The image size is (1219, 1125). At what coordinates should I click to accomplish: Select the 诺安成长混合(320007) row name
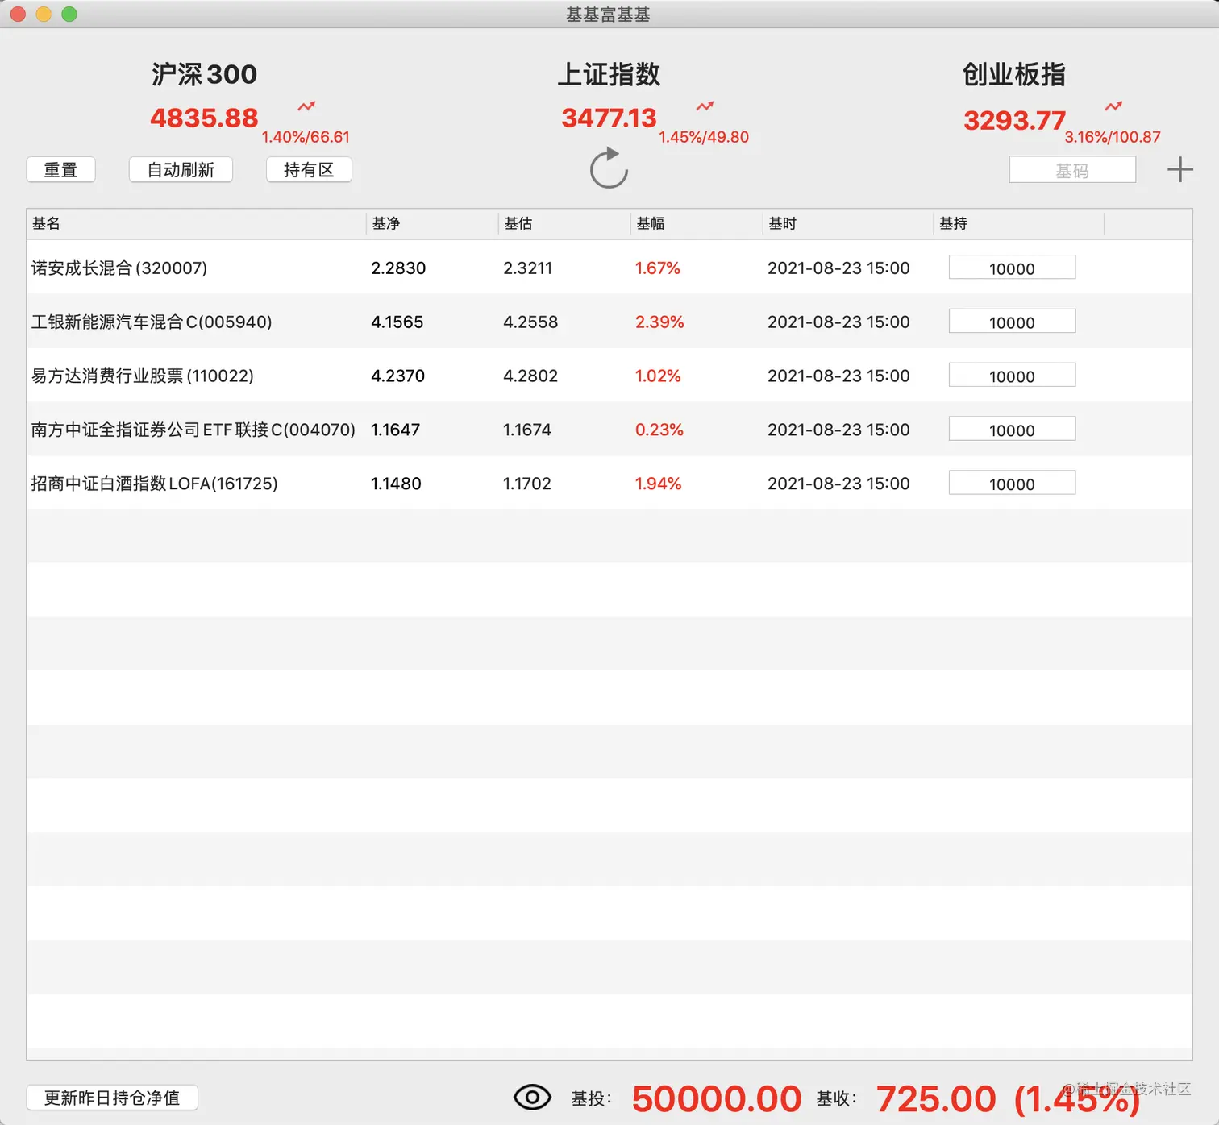pyautogui.click(x=119, y=268)
